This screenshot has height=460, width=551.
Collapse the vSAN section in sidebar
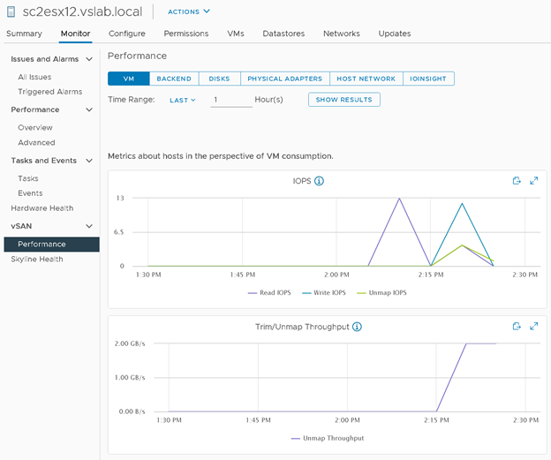(89, 227)
